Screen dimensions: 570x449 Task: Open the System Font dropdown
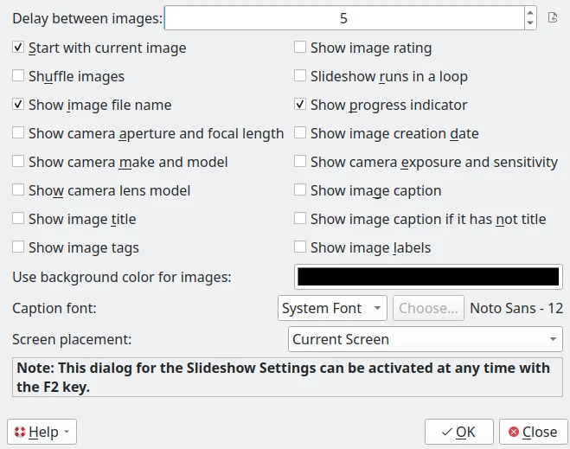point(332,308)
